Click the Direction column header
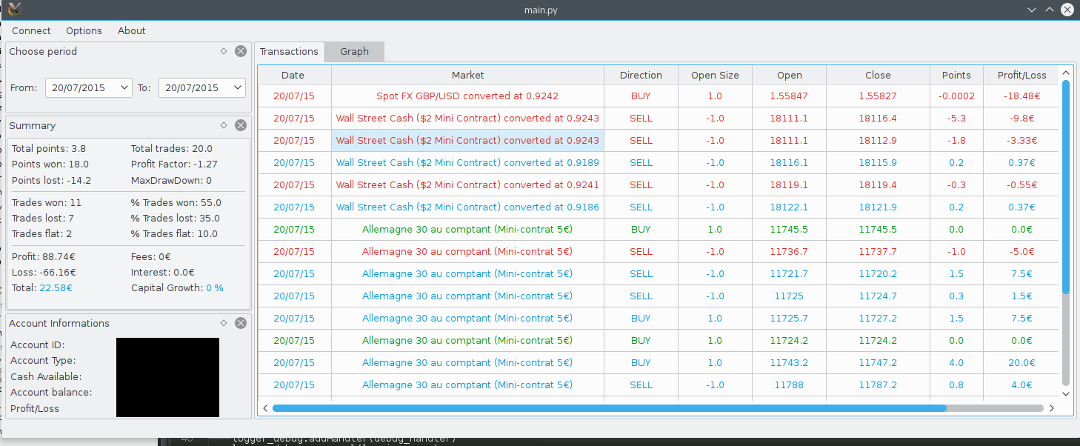The width and height of the screenshot is (1080, 446). click(641, 75)
